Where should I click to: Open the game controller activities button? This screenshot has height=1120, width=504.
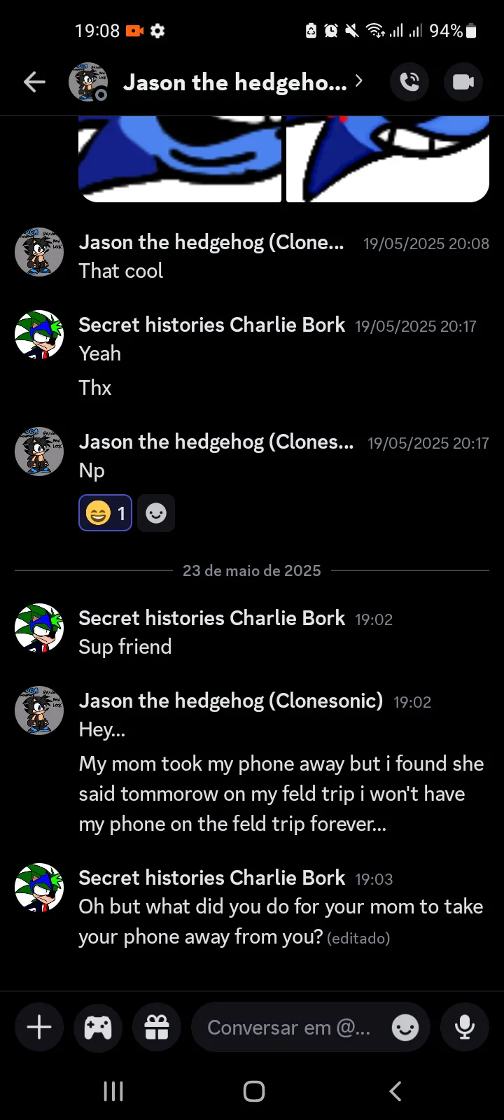point(98,1027)
